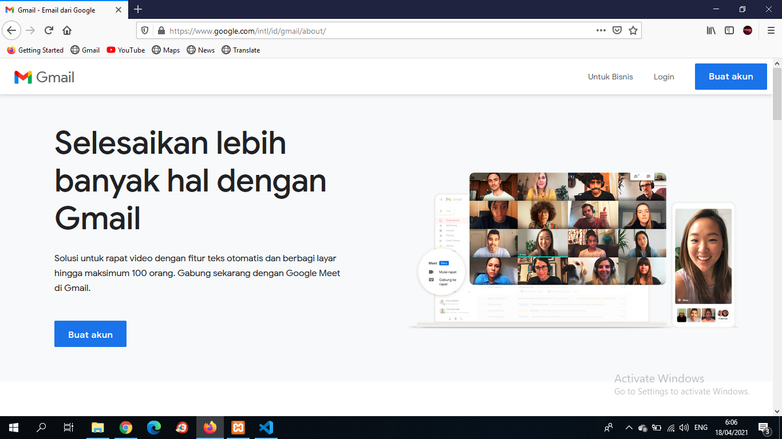Open the taskbar clock and calendar
This screenshot has width=782, height=439.
pyautogui.click(x=731, y=428)
